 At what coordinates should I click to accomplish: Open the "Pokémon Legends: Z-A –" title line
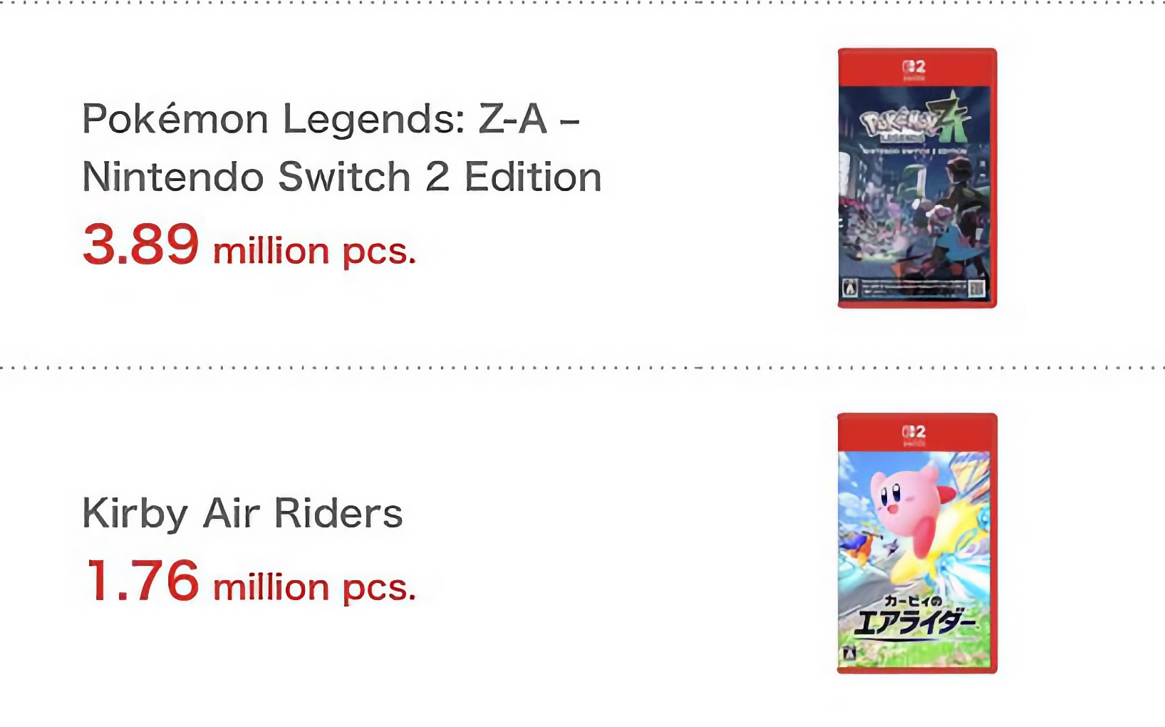[x=331, y=119]
